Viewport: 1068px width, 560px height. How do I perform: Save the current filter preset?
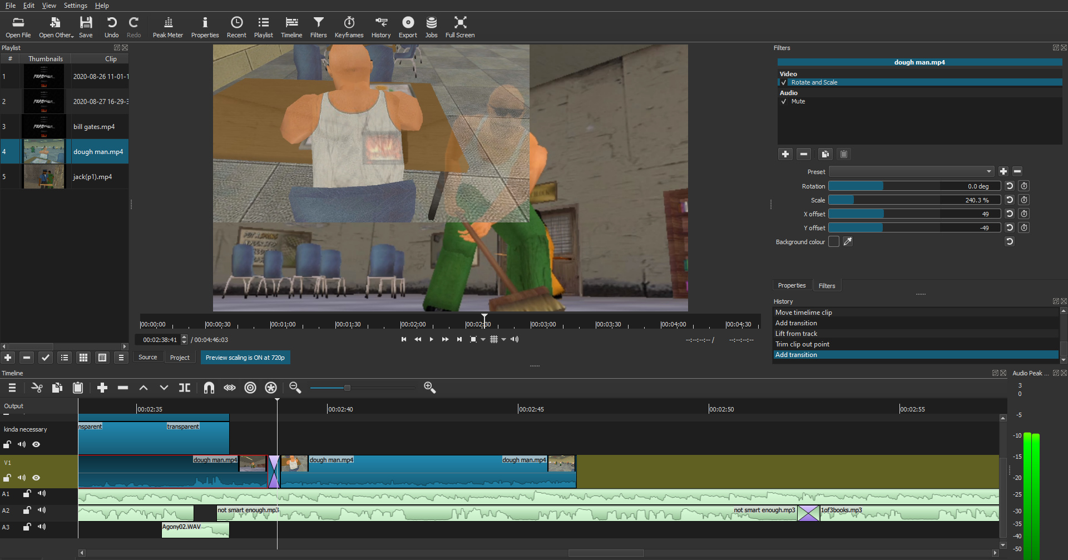pos(1003,171)
